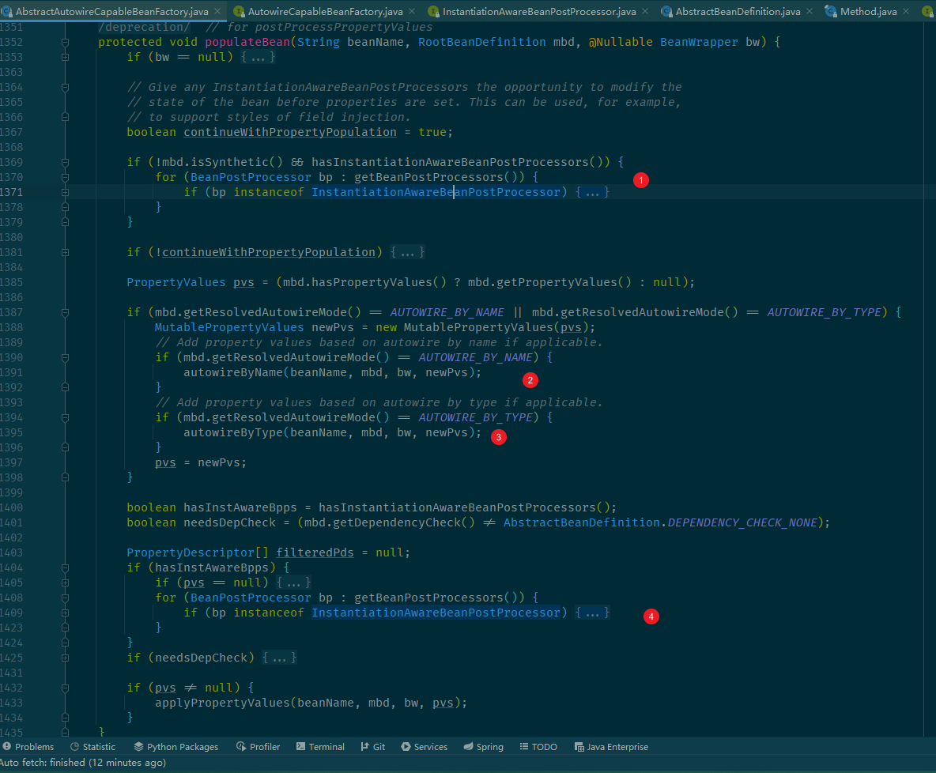Switch to Method.java tab
936x773 pixels.
click(x=869, y=11)
